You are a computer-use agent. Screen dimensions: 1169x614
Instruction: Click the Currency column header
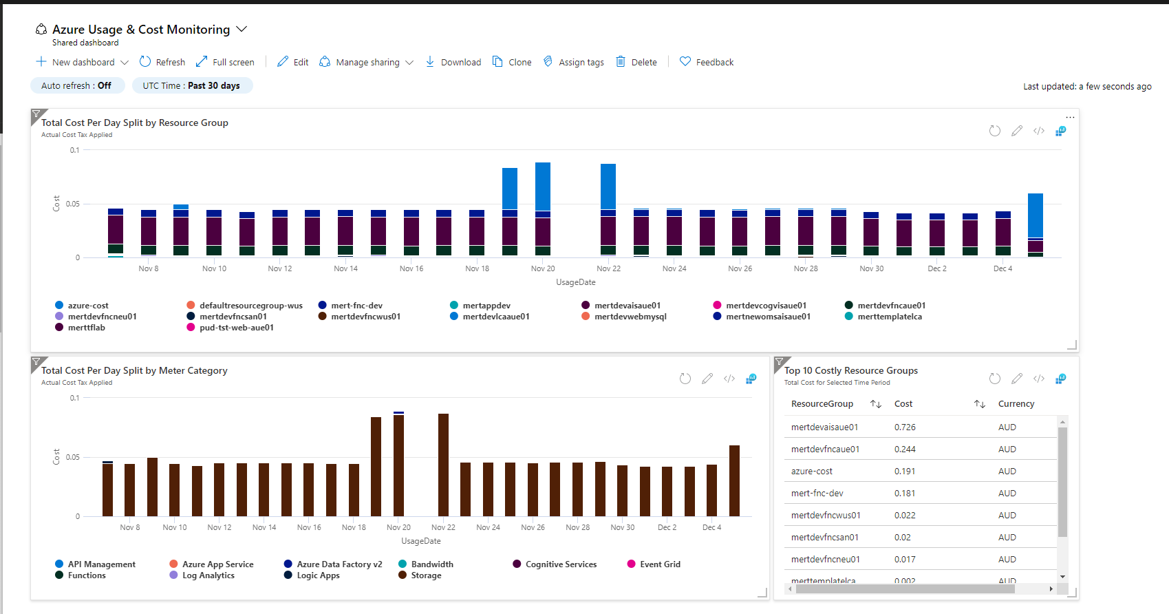click(x=1016, y=404)
